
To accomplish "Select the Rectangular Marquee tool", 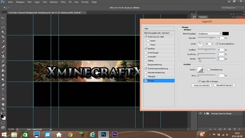I will coord(3,23).
